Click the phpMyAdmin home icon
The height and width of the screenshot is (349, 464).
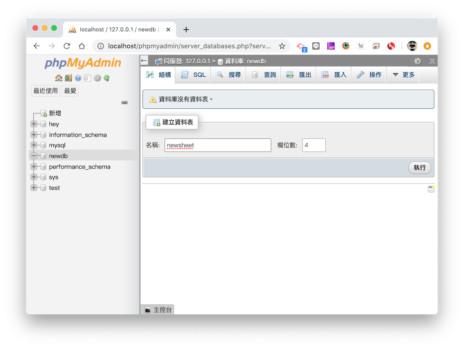pos(58,78)
